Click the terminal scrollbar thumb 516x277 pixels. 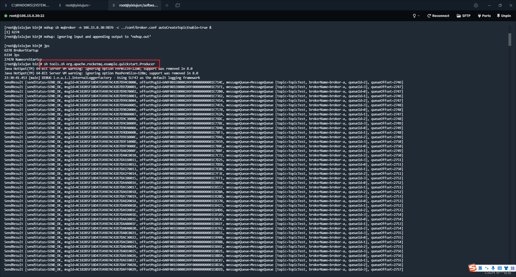point(510,39)
